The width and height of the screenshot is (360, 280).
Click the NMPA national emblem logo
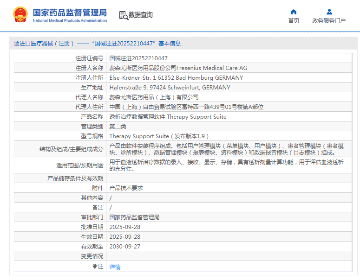coord(20,14)
